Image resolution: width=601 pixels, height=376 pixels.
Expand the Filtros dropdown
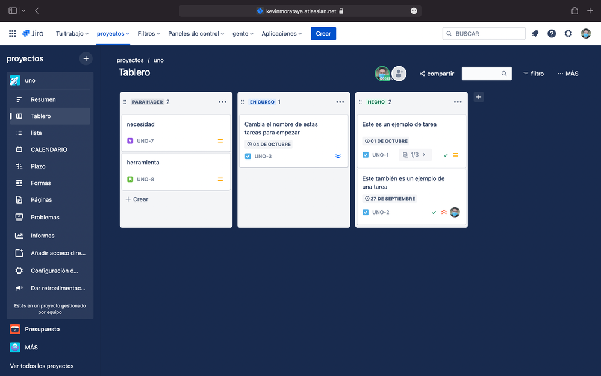coord(149,33)
